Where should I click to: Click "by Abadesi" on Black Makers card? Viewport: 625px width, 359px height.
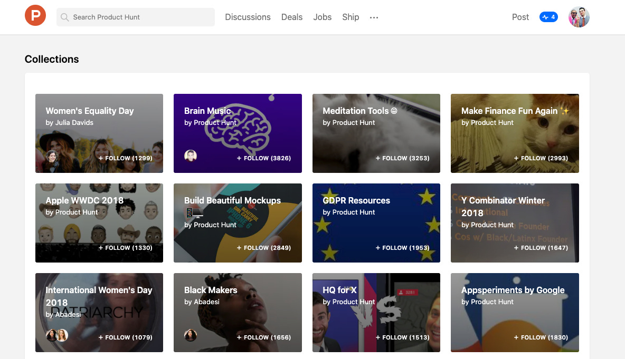(x=202, y=302)
